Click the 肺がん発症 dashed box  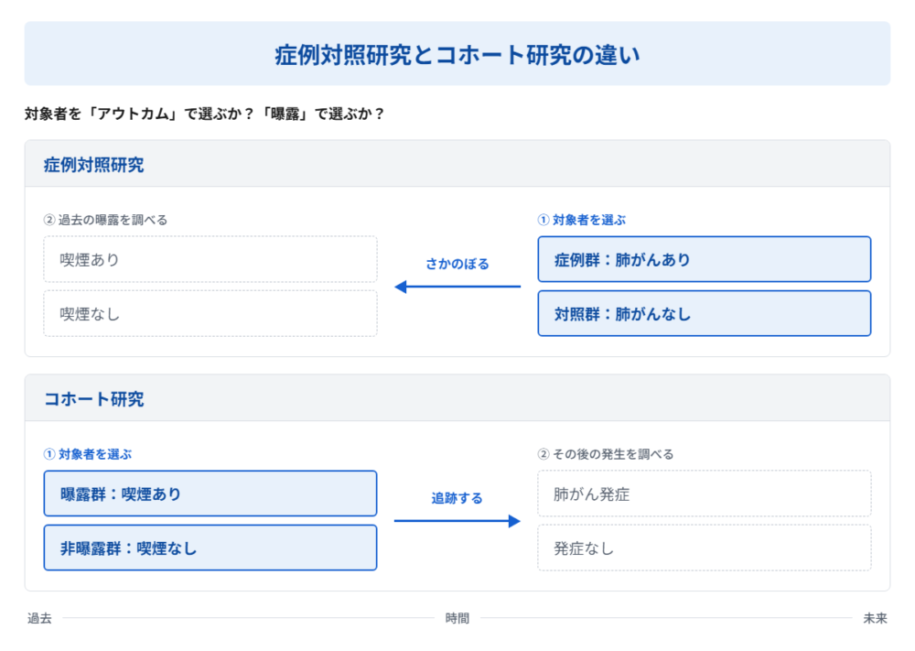pyautogui.click(x=705, y=494)
